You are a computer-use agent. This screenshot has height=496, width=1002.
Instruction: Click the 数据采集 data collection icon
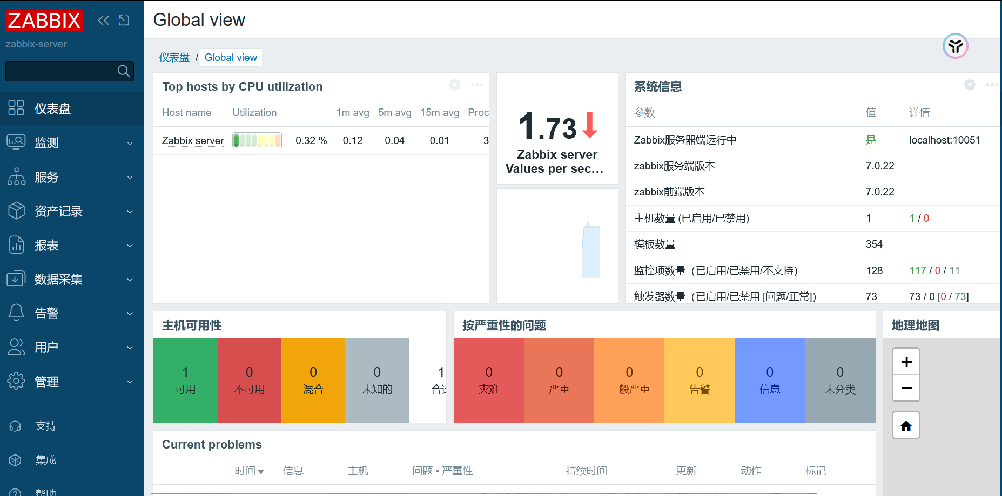[x=16, y=279]
